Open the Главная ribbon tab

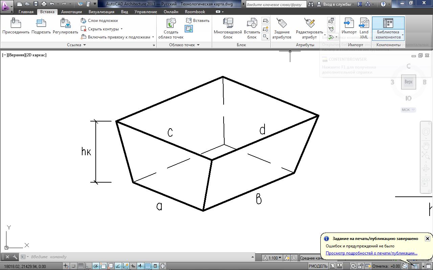coord(26,12)
